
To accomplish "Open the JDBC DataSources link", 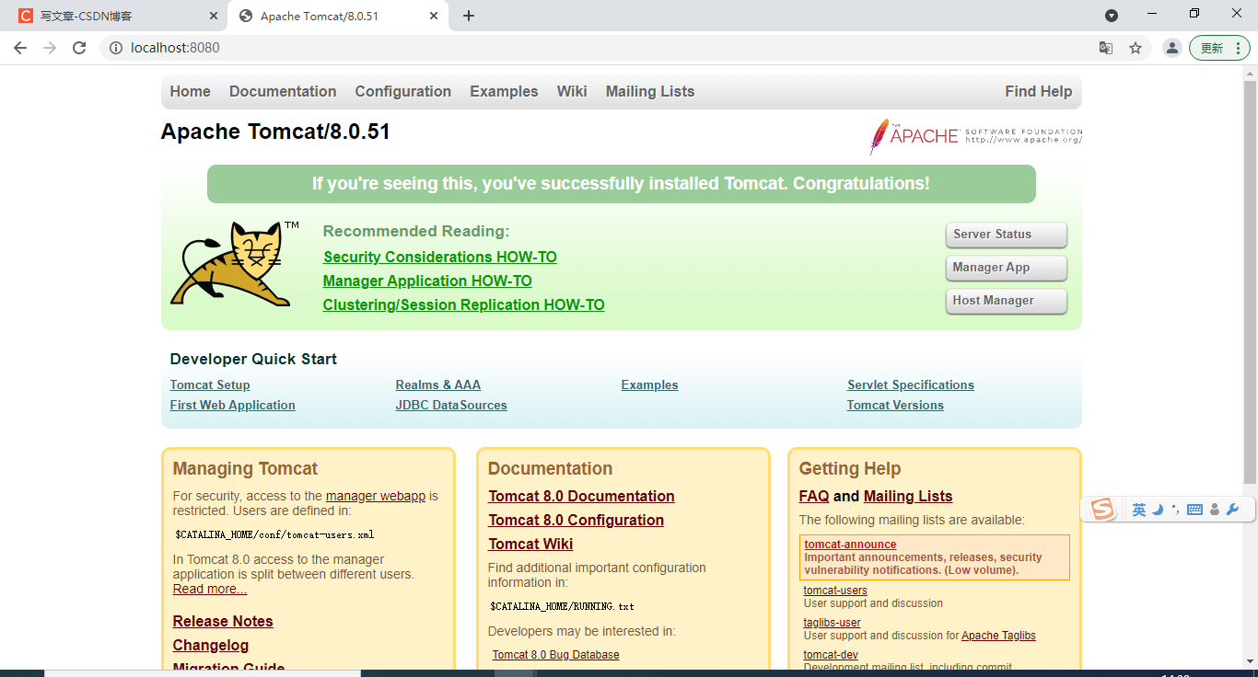I will [x=451, y=406].
